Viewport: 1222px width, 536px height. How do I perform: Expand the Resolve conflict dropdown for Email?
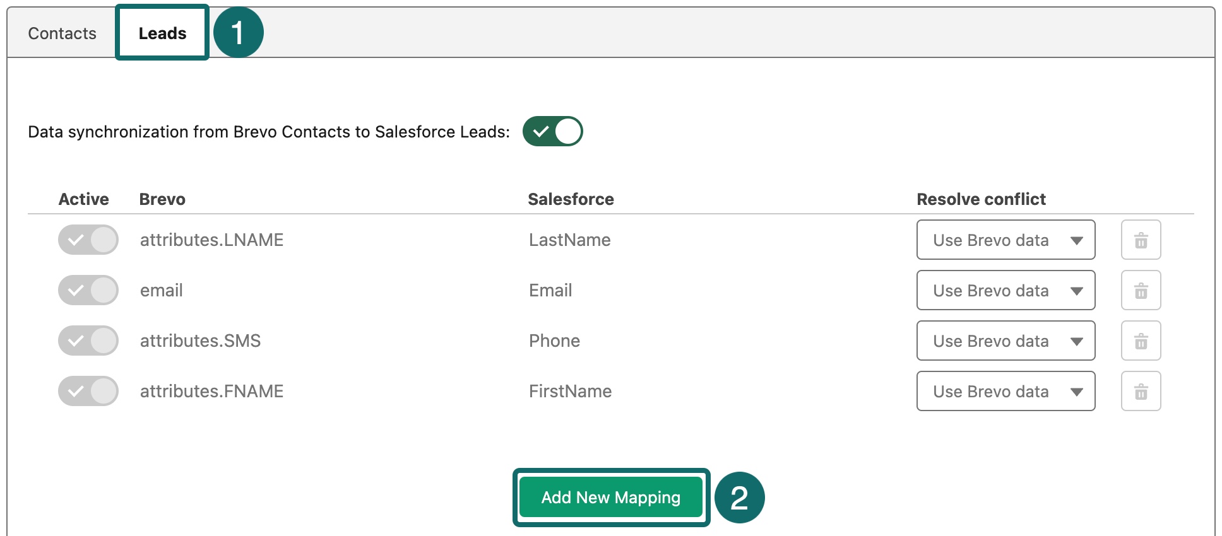[1005, 290]
